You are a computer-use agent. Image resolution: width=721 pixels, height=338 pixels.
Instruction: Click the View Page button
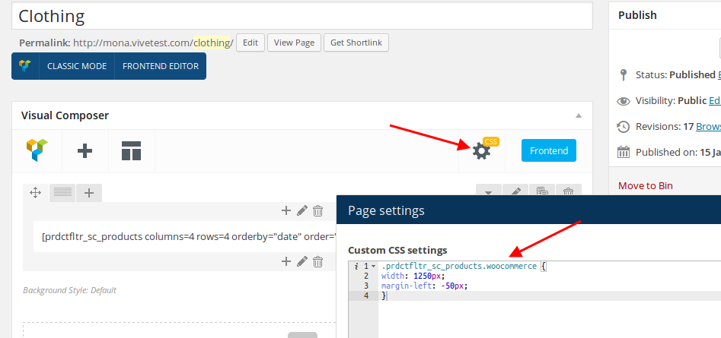click(x=295, y=43)
